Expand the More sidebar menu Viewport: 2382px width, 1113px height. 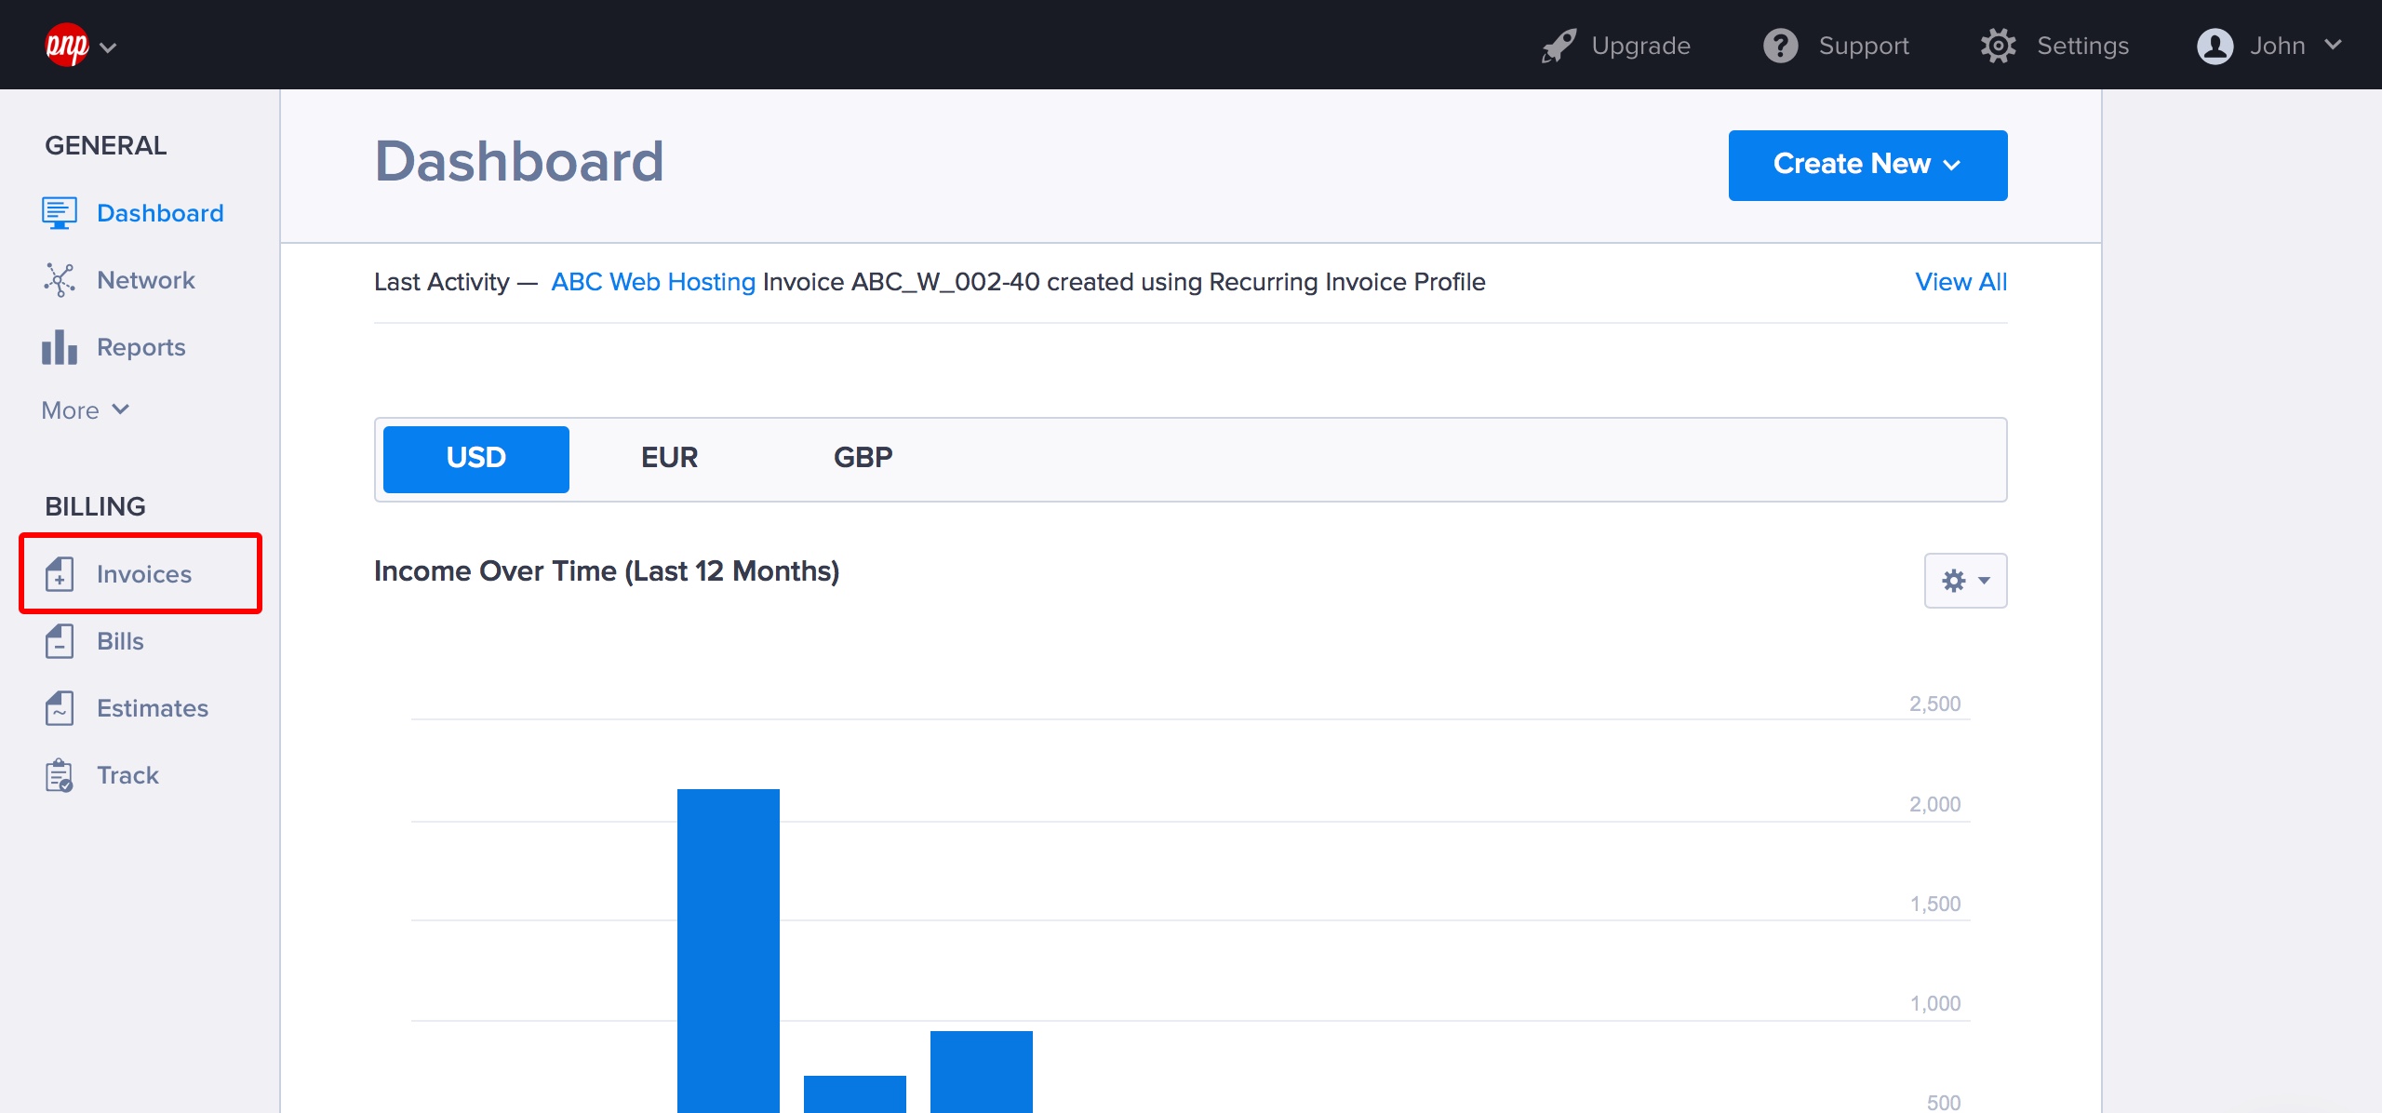coord(86,410)
